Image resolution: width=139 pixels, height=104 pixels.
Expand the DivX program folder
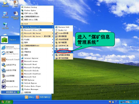[37, 24]
